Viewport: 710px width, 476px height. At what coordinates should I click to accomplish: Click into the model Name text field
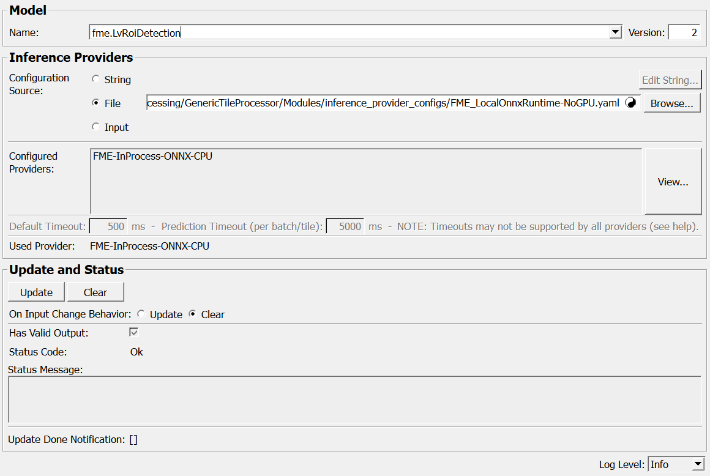click(349, 33)
